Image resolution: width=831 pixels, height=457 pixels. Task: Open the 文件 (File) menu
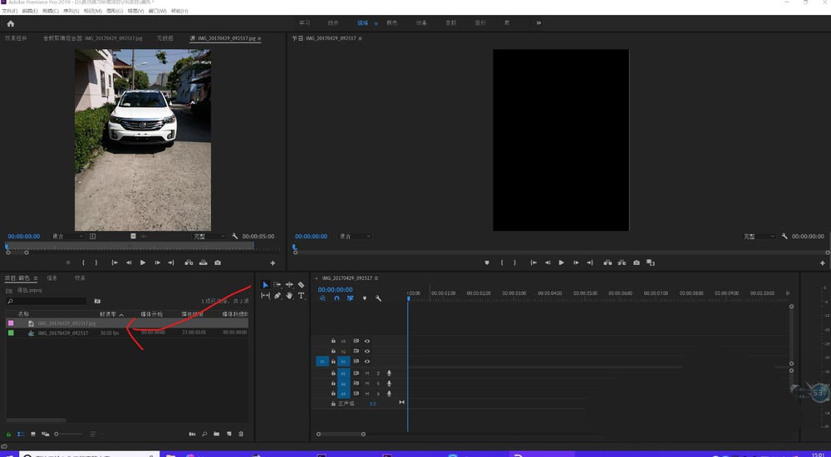(x=8, y=11)
